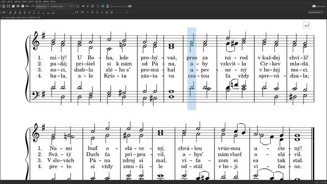Open the View menu
The height and width of the screenshot is (184, 327).
coord(17,2)
